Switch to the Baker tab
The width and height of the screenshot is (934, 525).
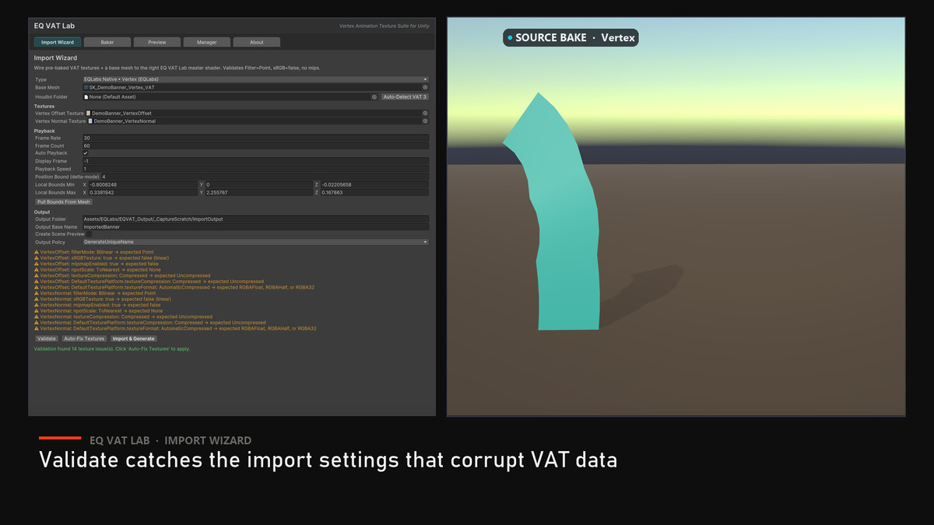pyautogui.click(x=107, y=42)
